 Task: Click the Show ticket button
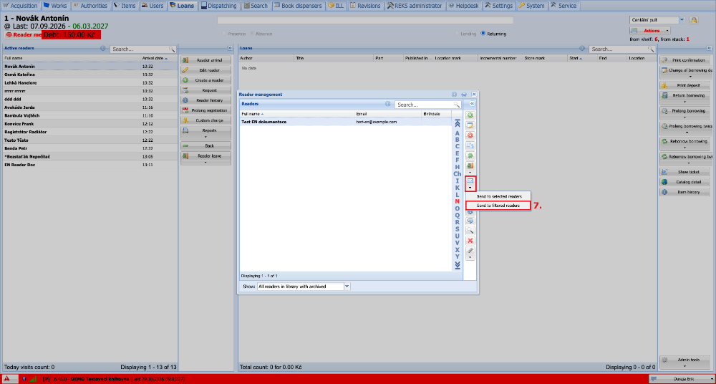[685, 172]
